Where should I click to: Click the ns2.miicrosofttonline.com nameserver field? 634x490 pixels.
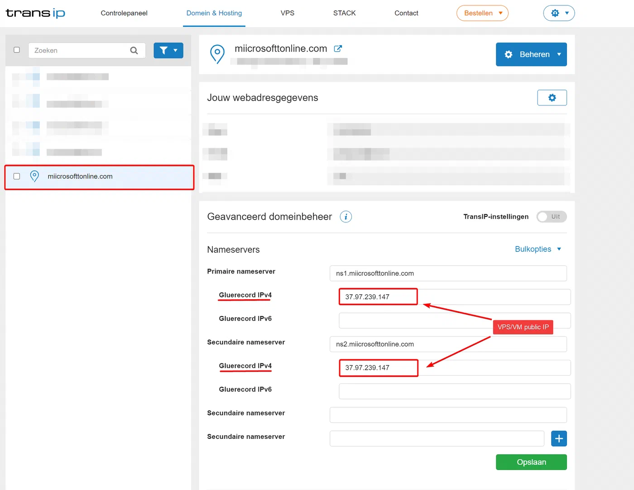coord(448,344)
